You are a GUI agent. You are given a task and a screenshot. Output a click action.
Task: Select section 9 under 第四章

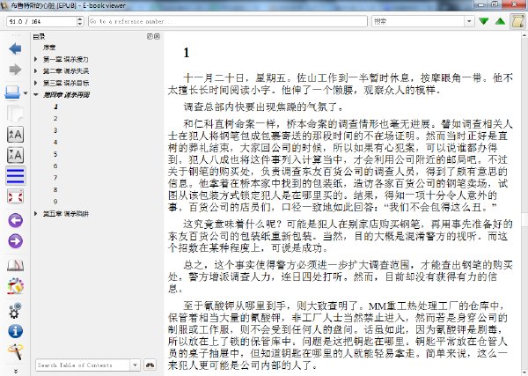tap(55, 202)
